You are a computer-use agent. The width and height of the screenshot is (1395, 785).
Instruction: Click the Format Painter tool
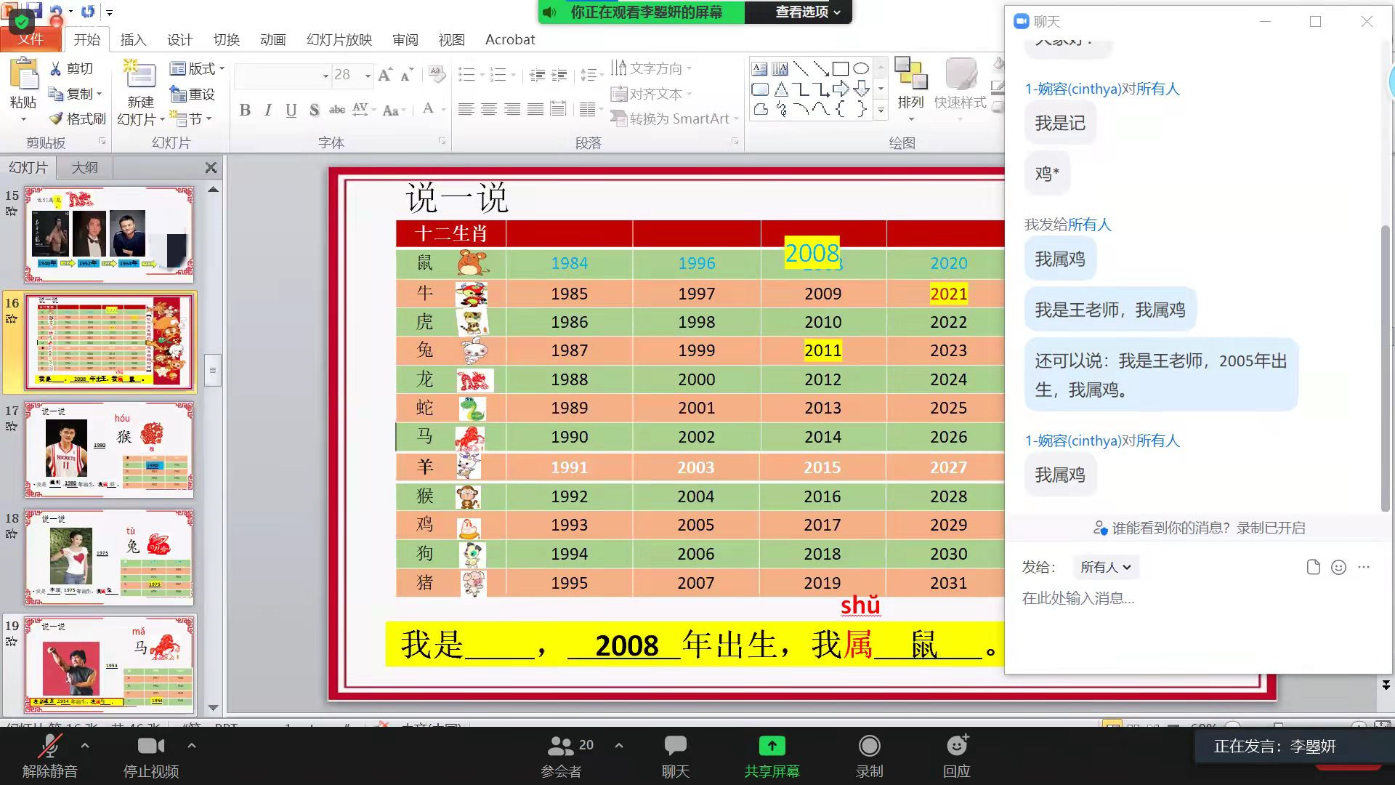[78, 118]
